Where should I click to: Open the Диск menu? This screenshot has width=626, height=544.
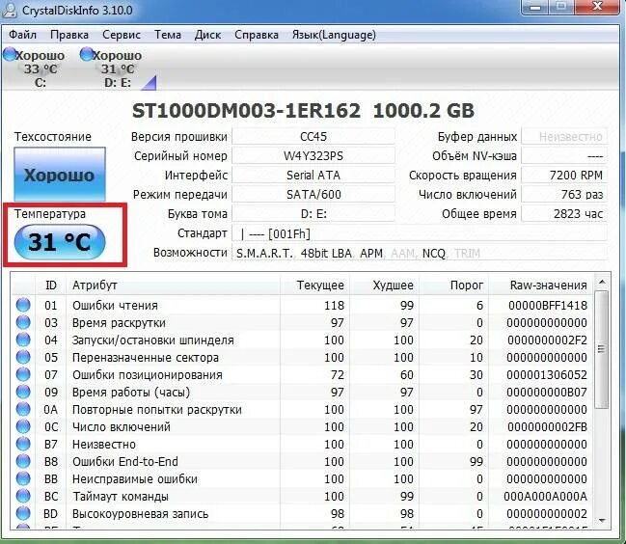coord(207,35)
